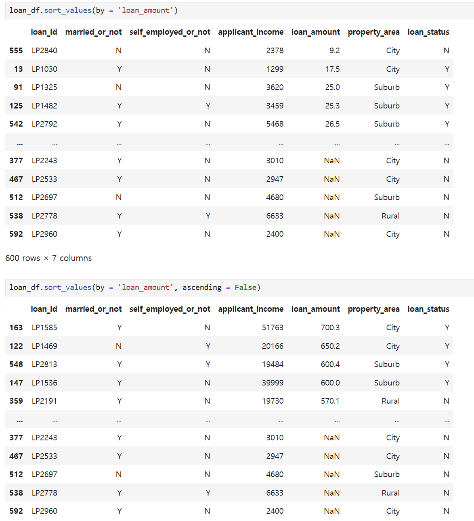This screenshot has height=521, width=474.
Task: Click 'applicant_income' header in second table
Action: click(x=251, y=309)
